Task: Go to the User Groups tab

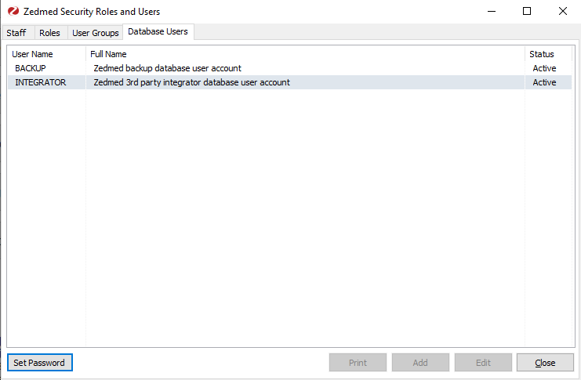Action: click(x=95, y=33)
